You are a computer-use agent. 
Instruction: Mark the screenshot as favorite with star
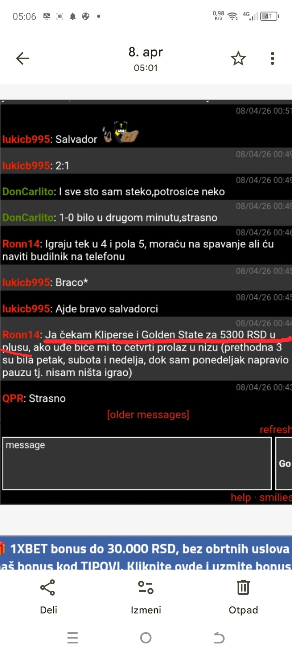(238, 58)
